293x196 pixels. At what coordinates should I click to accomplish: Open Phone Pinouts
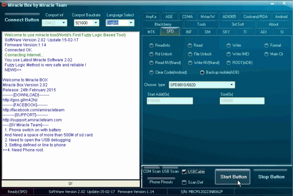coord(161,182)
